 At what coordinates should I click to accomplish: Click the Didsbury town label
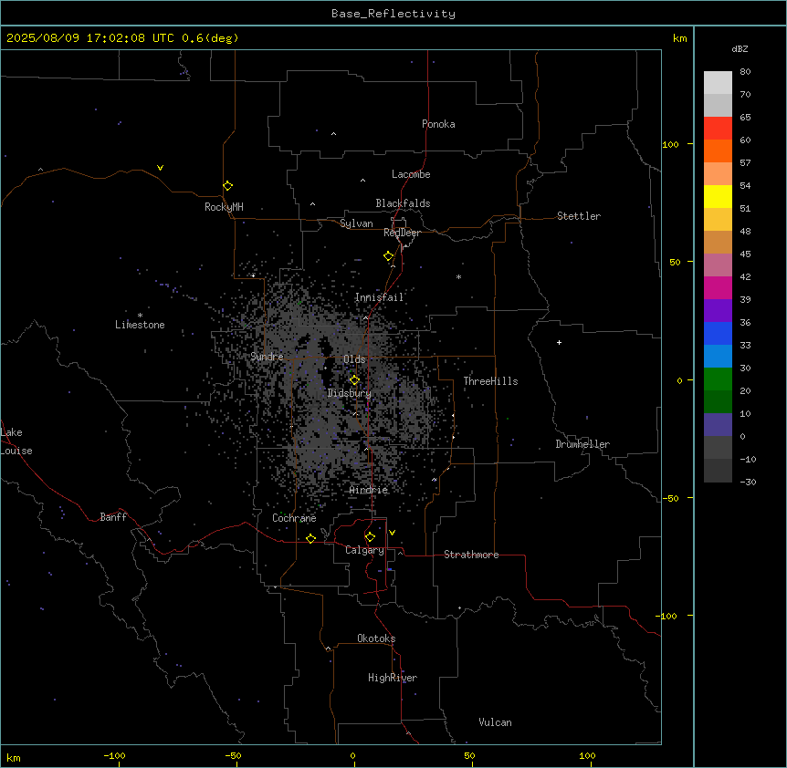[x=349, y=393]
